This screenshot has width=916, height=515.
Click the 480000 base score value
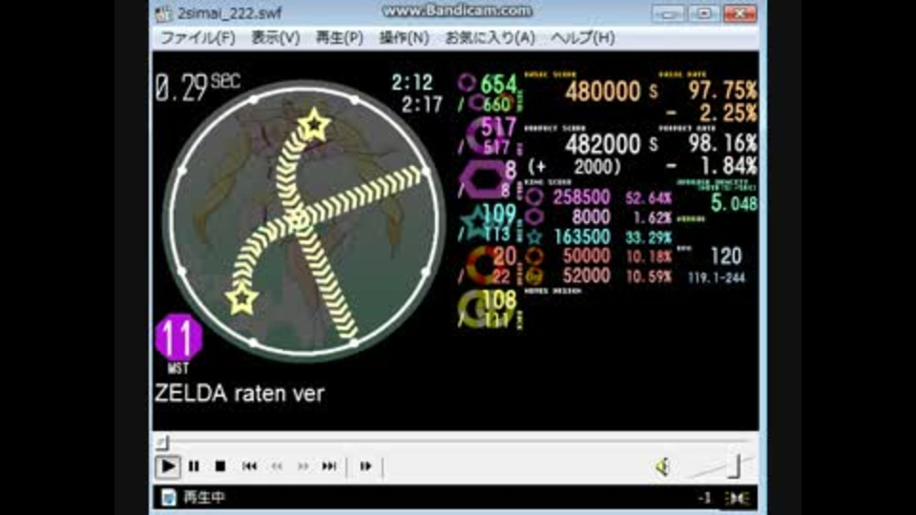point(602,92)
